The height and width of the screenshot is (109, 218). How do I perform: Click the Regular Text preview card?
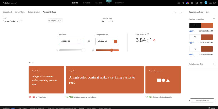tap(46, 80)
